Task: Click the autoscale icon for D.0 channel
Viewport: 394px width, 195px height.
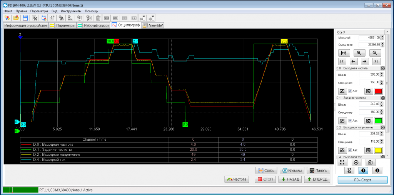Action: click(342, 91)
